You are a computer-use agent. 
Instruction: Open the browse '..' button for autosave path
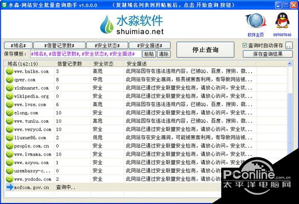click(289, 45)
